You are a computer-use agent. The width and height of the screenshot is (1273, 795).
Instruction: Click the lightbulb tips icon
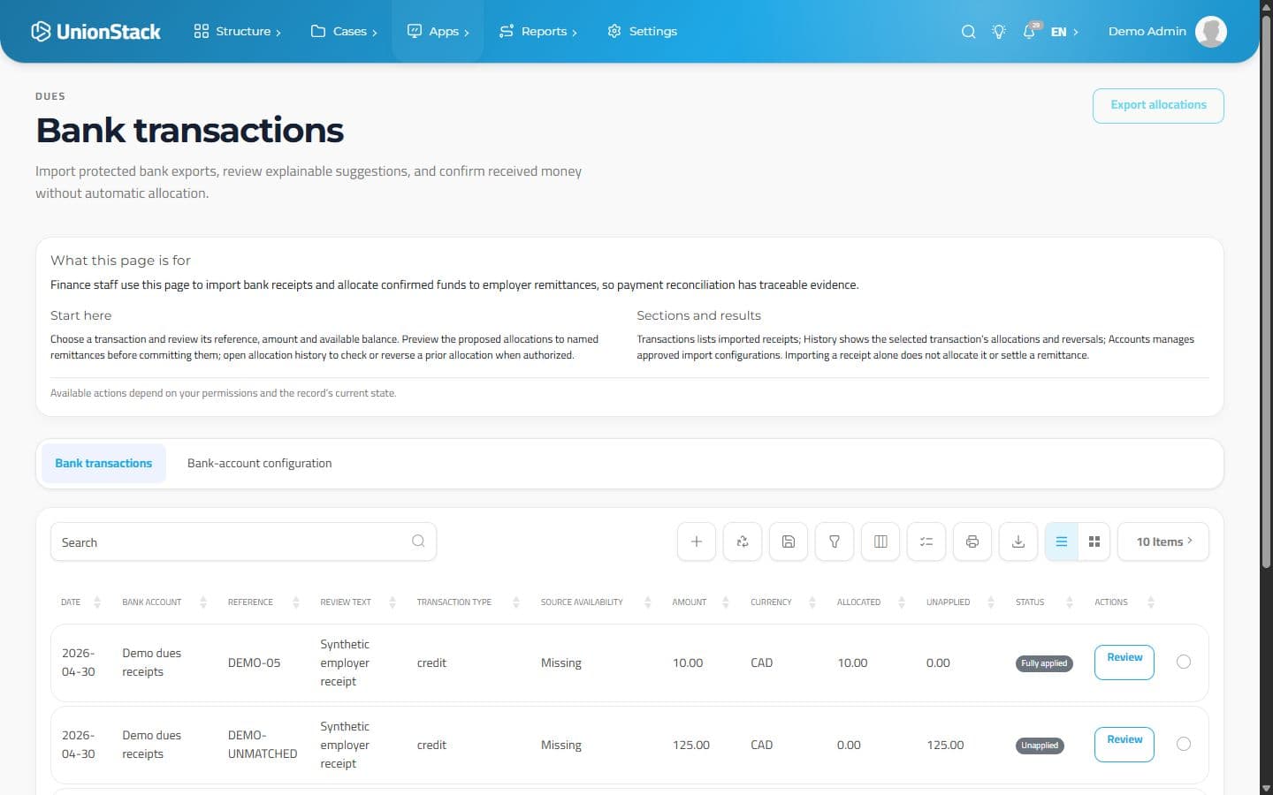click(999, 31)
